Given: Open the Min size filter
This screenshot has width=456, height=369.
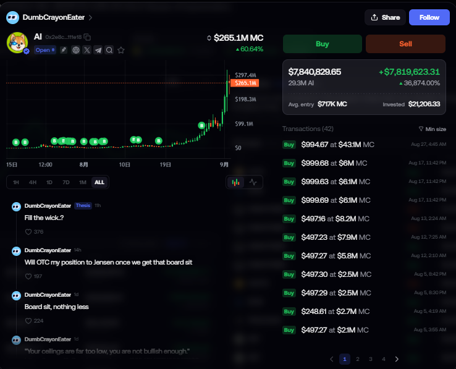Looking at the screenshot, I should pos(432,129).
